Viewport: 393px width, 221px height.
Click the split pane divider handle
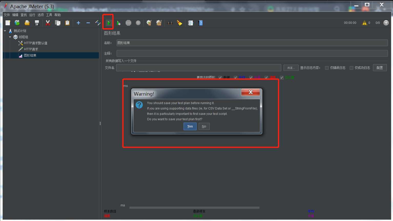coord(100,124)
